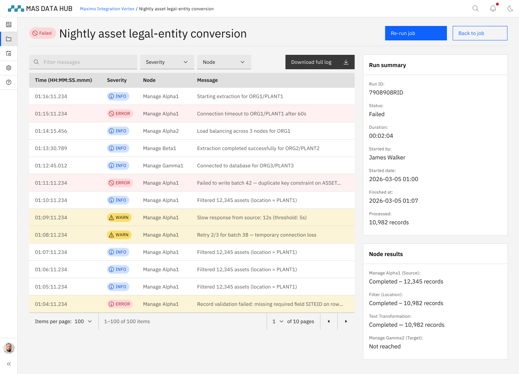Open the settings gear in the sidebar
The width and height of the screenshot is (519, 374).
(x=9, y=68)
